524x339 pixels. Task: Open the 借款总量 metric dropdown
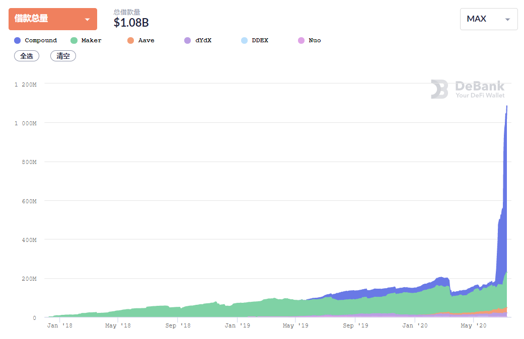[x=53, y=19]
